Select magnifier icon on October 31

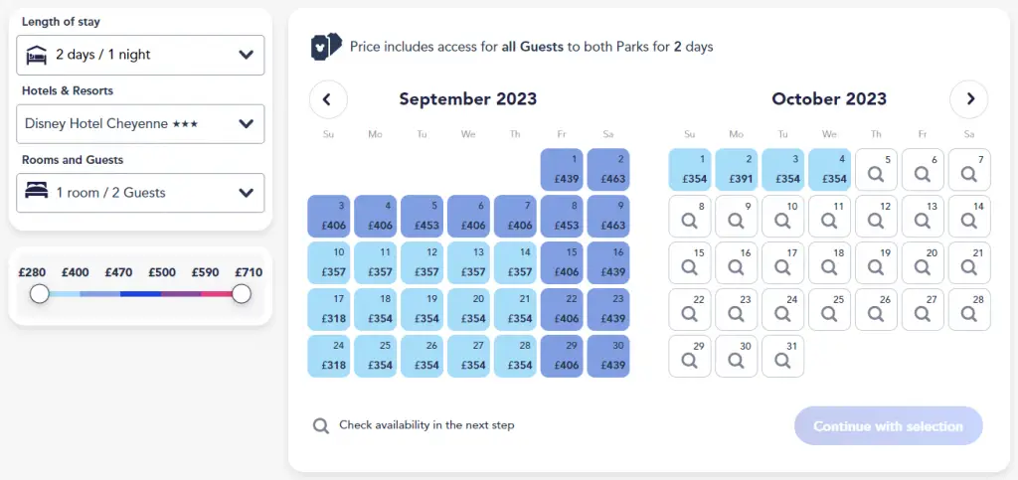(782, 362)
